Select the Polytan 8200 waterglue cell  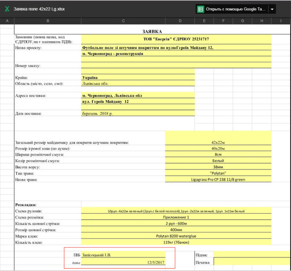click(x=176, y=236)
